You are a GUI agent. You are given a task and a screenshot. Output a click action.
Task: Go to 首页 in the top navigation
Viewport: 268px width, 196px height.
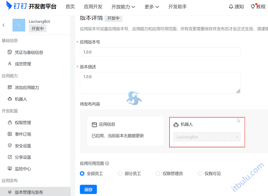pyautogui.click(x=70, y=6)
